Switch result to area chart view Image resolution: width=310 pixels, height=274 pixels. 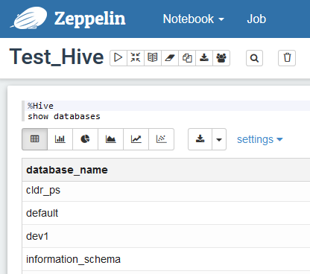pyautogui.click(x=110, y=139)
